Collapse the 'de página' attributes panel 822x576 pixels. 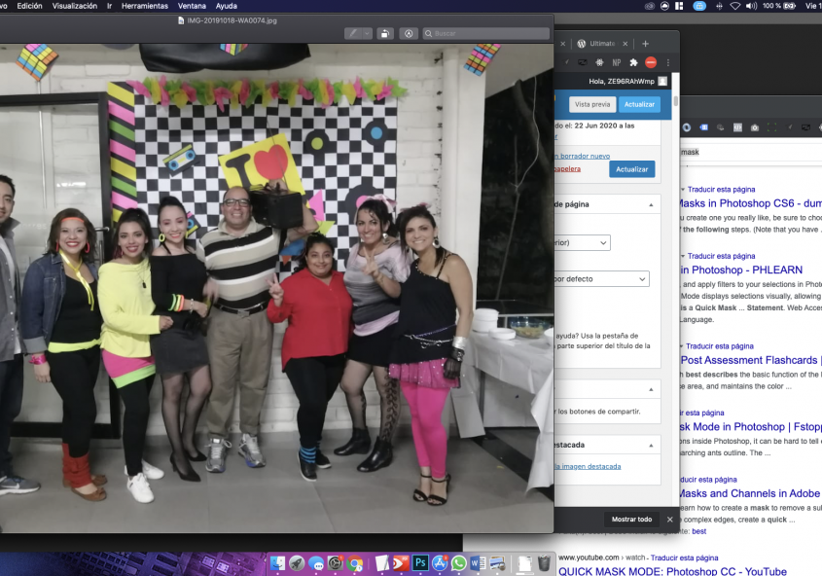point(651,204)
